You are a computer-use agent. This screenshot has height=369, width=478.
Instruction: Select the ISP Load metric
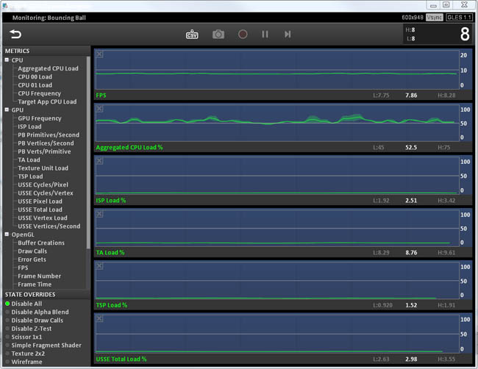click(29, 126)
